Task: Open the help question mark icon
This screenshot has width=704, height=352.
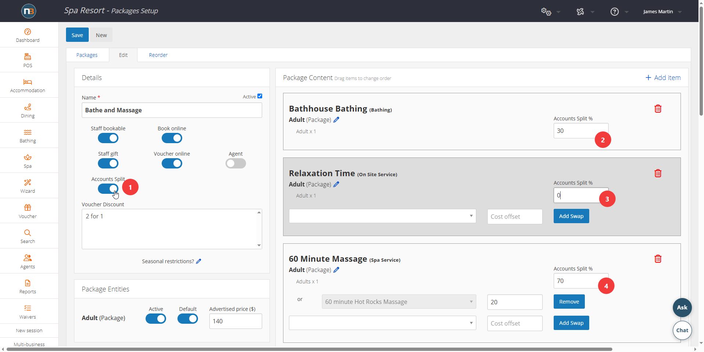Action: pos(615,12)
